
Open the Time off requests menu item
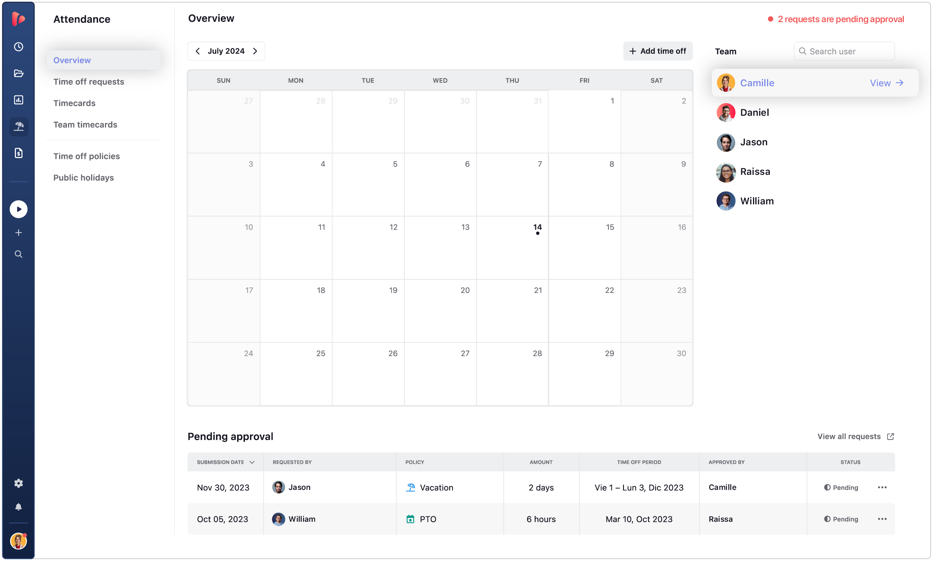[x=89, y=82]
